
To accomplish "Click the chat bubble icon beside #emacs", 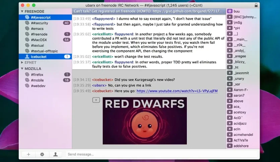I will click(x=27, y=28).
